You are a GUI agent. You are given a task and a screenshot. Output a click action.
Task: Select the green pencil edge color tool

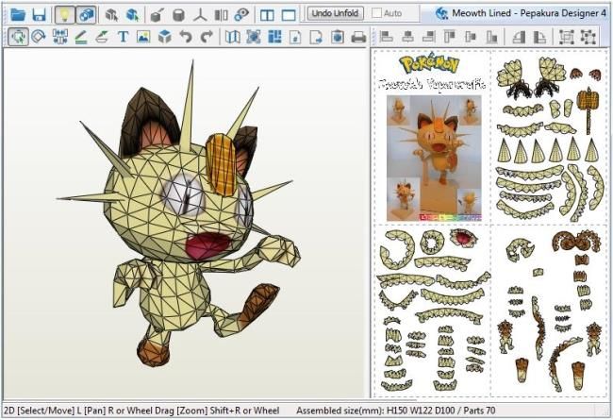[81, 37]
